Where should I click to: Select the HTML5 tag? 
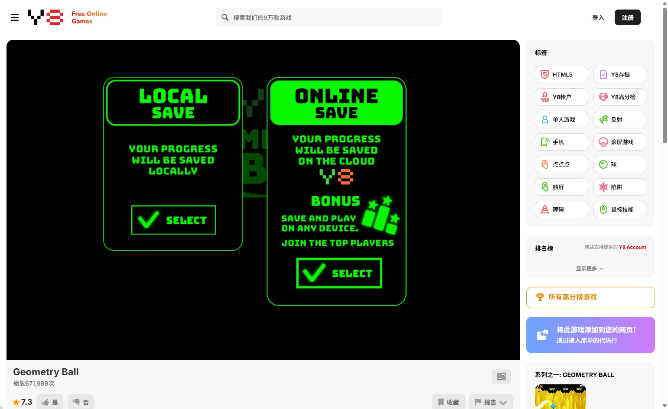(x=561, y=74)
